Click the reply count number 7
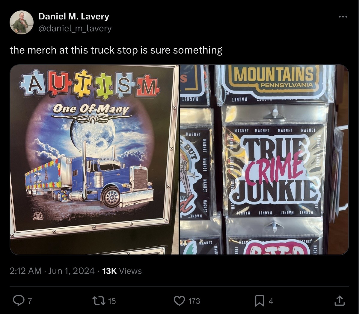Screen dimensions: 359x314 (30, 301)
